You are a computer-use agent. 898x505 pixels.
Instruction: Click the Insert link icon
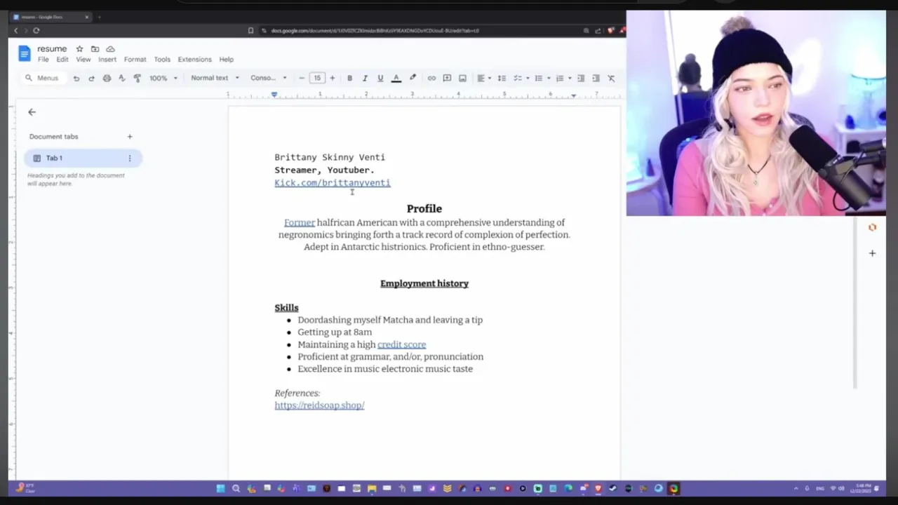pos(431,78)
